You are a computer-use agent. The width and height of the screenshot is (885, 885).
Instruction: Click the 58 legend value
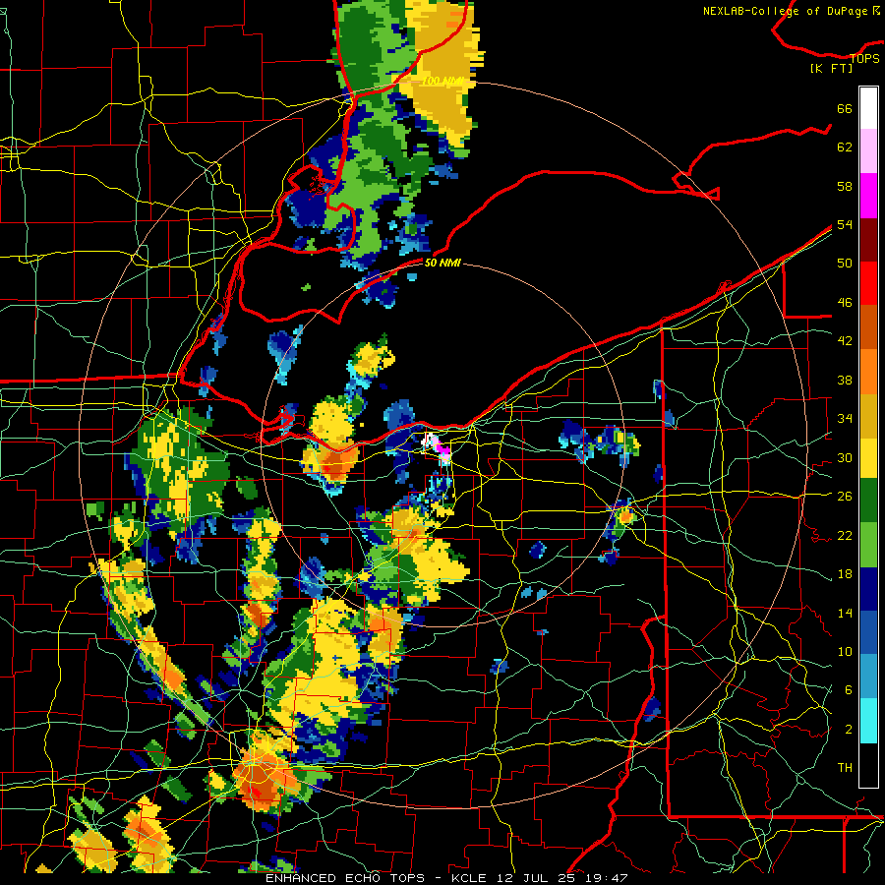click(x=845, y=186)
